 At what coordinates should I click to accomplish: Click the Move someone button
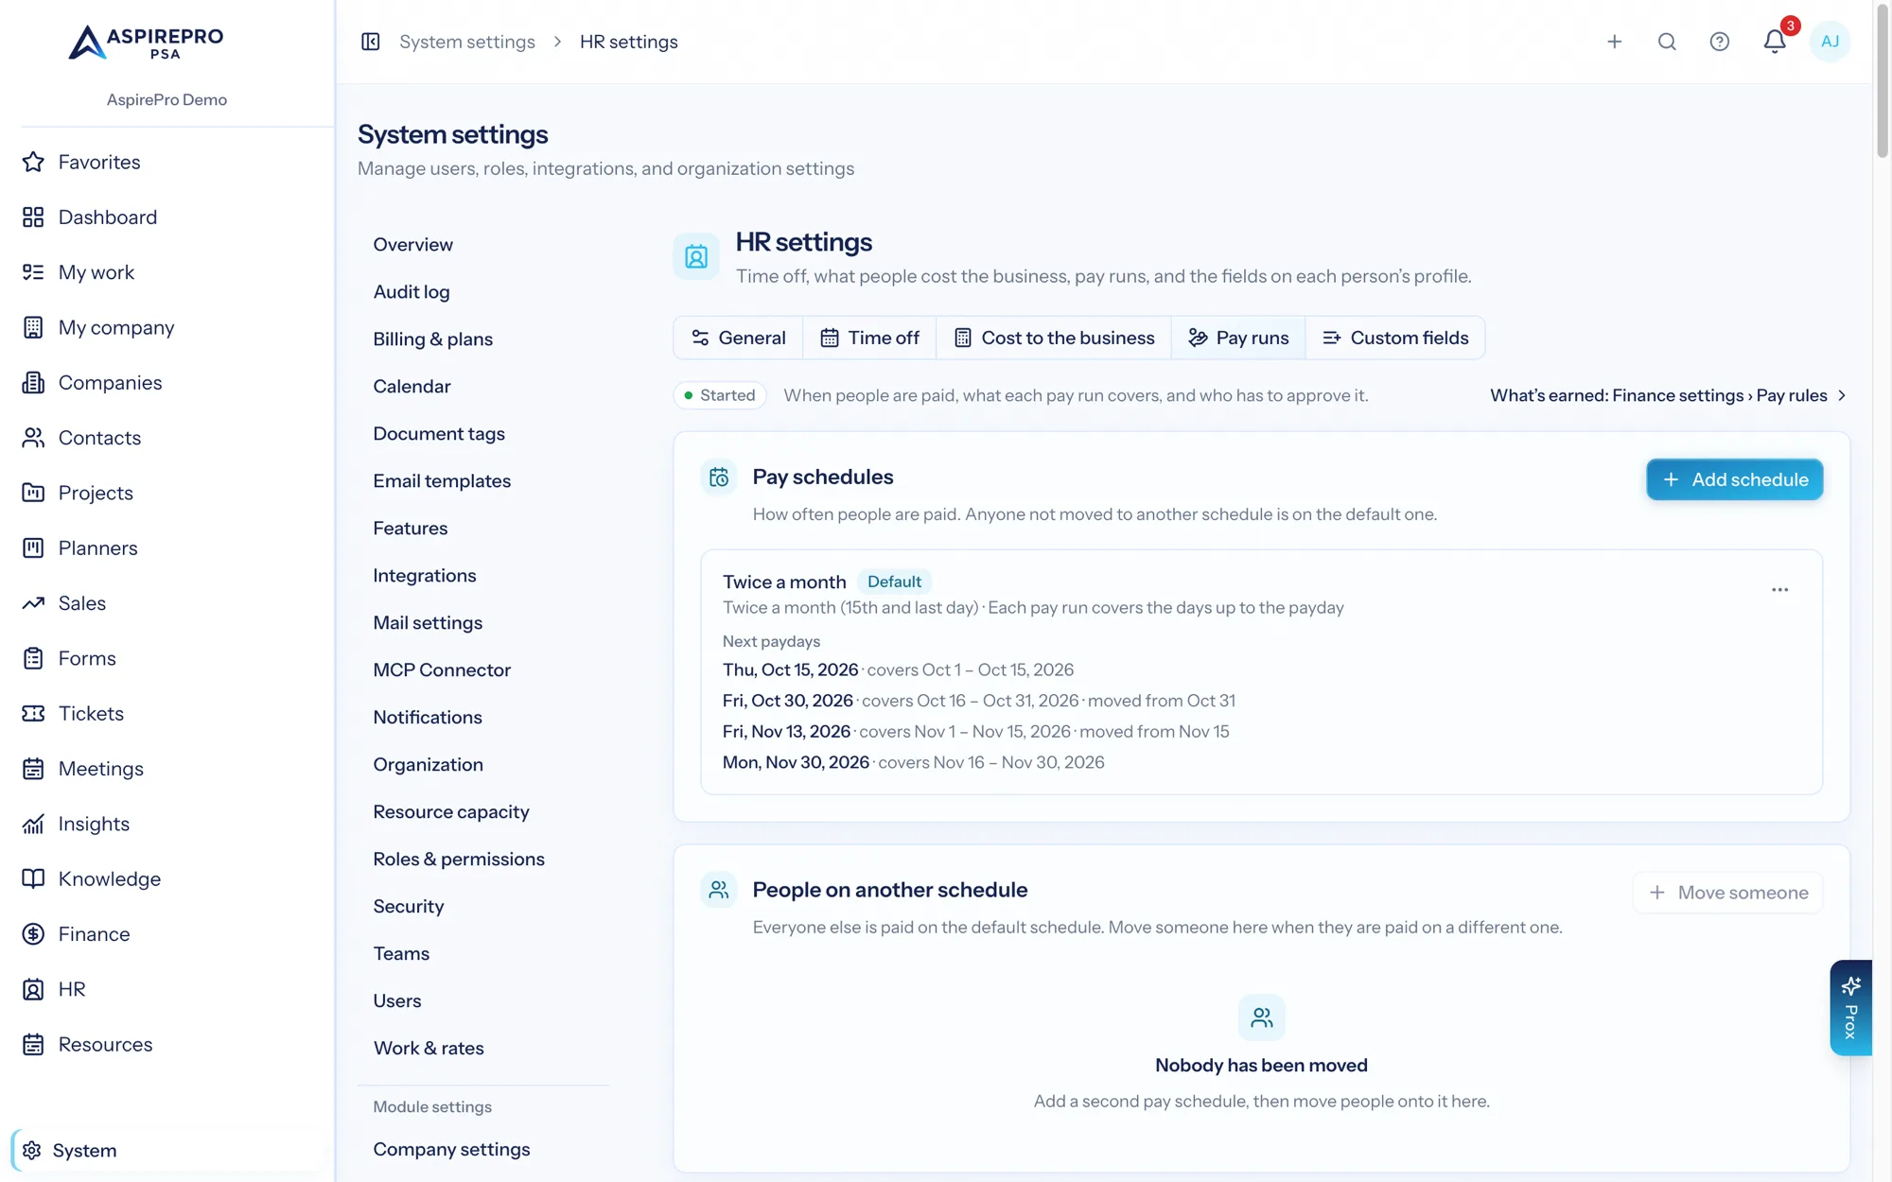coord(1728,893)
